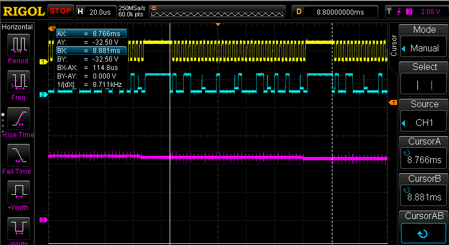
Task: Toggle the channel 2 cyan marker
Action: 42,95
